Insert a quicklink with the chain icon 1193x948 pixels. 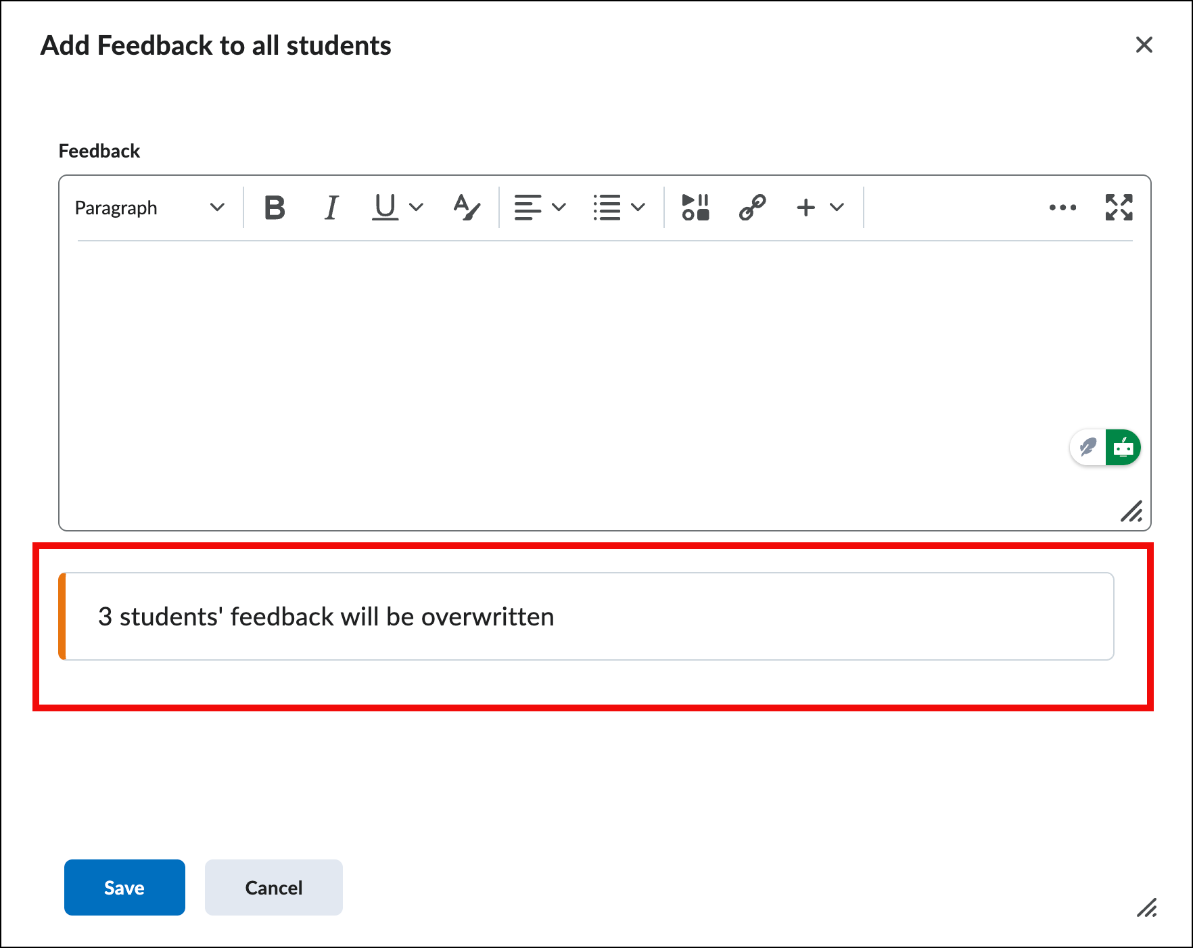click(752, 208)
